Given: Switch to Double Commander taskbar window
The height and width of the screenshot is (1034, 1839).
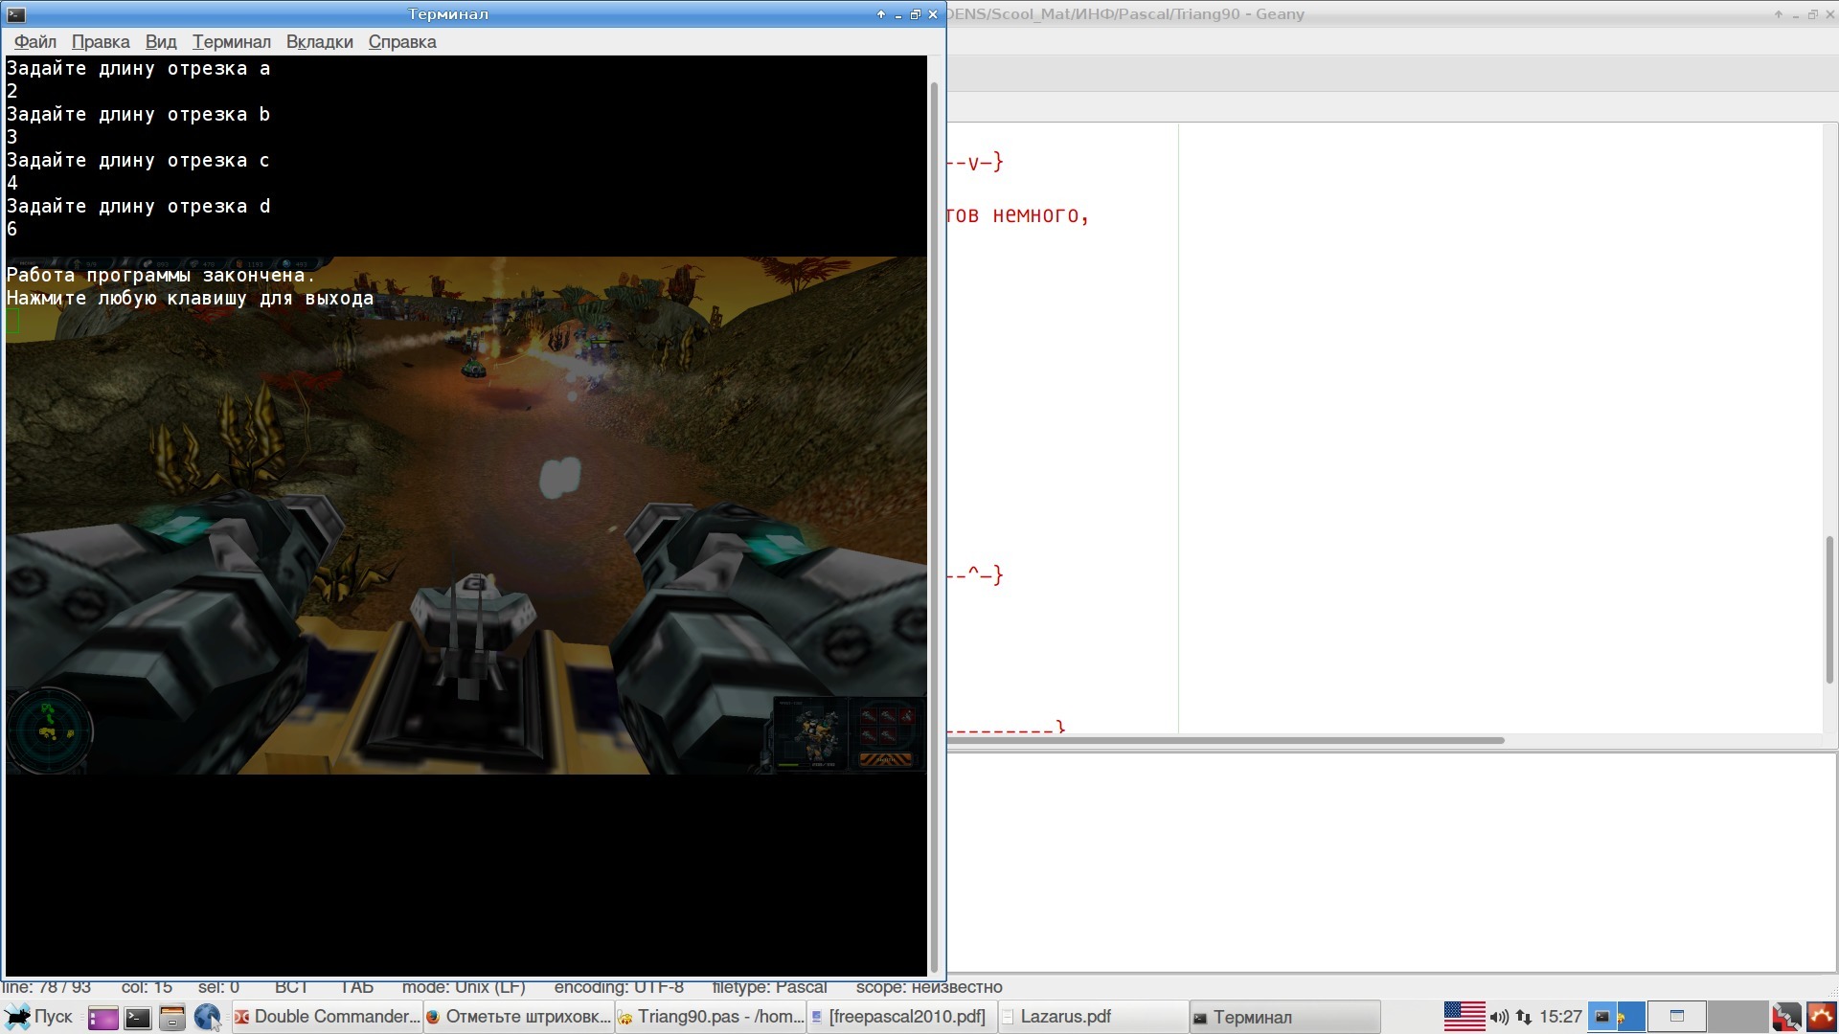Looking at the screenshot, I should coord(327,1017).
